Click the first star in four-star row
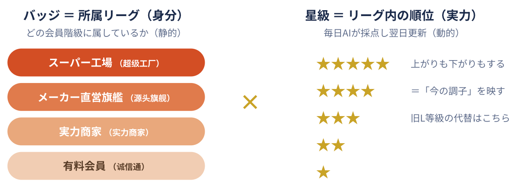 click(x=323, y=91)
